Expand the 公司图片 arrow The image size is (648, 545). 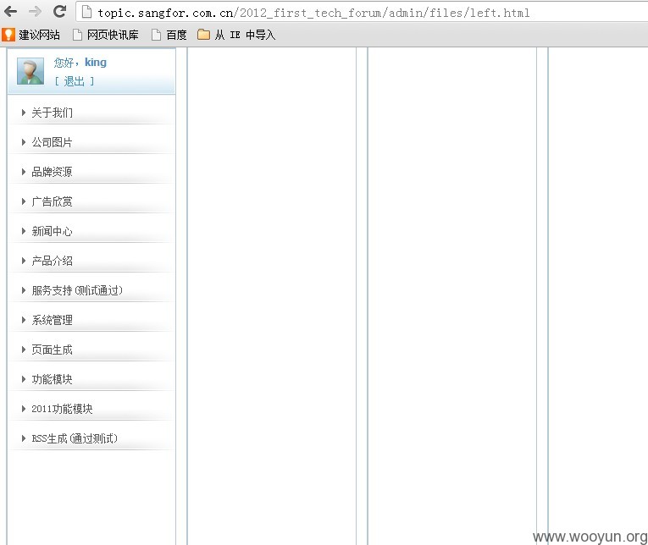(x=24, y=142)
